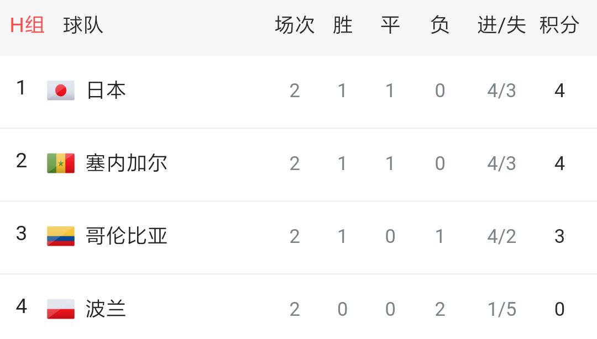Click the Poland flag icon
Image resolution: width=597 pixels, height=339 pixels.
(61, 309)
